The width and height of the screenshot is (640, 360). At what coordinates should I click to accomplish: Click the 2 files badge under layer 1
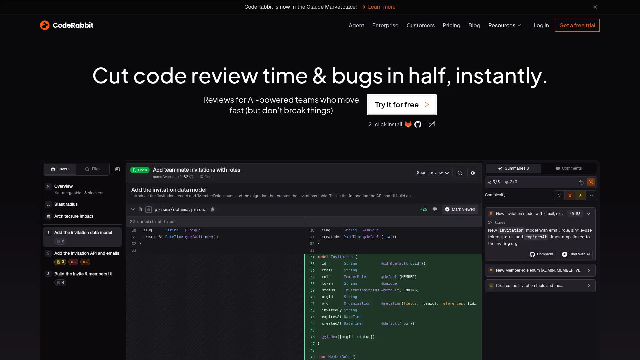pos(60,241)
